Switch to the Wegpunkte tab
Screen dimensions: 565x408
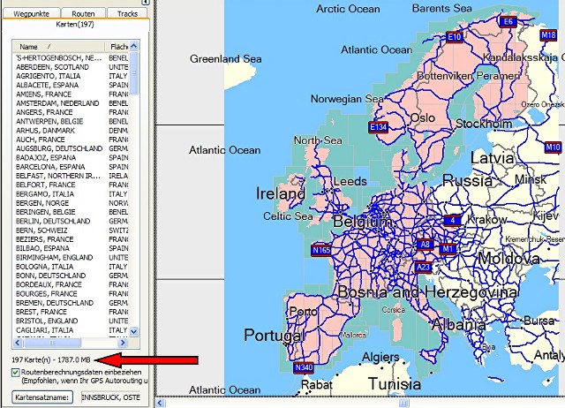tap(32, 13)
